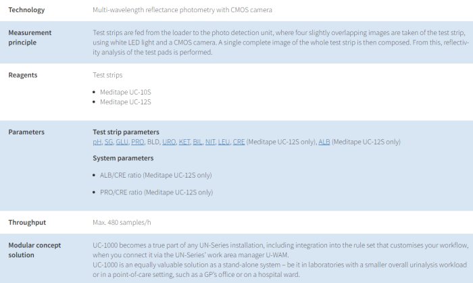This screenshot has height=283, width=473.
Task: Click the Measurement principle row heading
Action: tap(30, 37)
